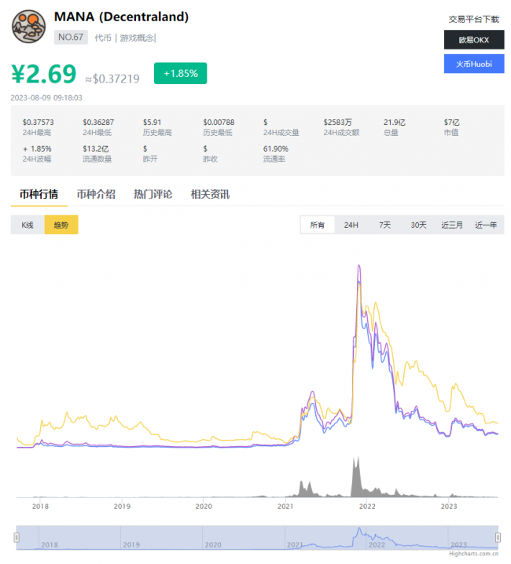
Task: Select the 7天 time range
Action: pyautogui.click(x=384, y=225)
